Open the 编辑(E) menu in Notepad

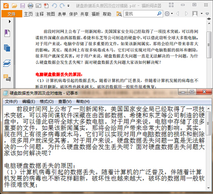[x=29, y=102]
